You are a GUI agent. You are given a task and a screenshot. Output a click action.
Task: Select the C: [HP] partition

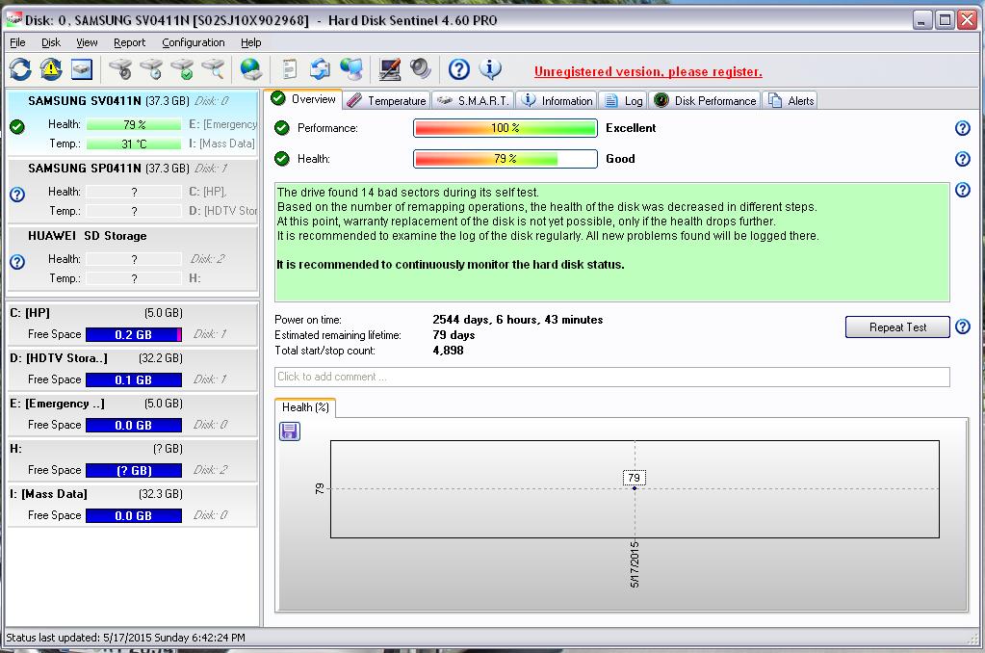click(133, 325)
